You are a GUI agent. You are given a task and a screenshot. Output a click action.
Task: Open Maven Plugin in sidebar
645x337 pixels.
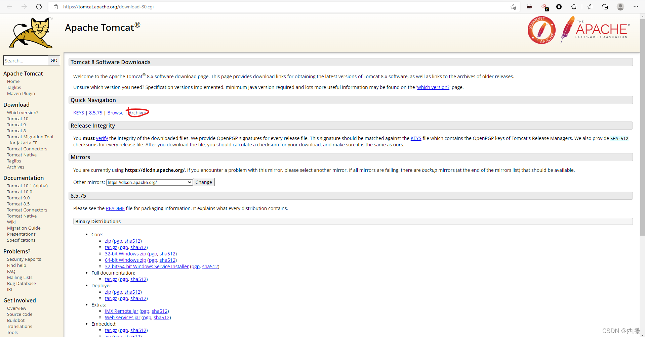21,94
